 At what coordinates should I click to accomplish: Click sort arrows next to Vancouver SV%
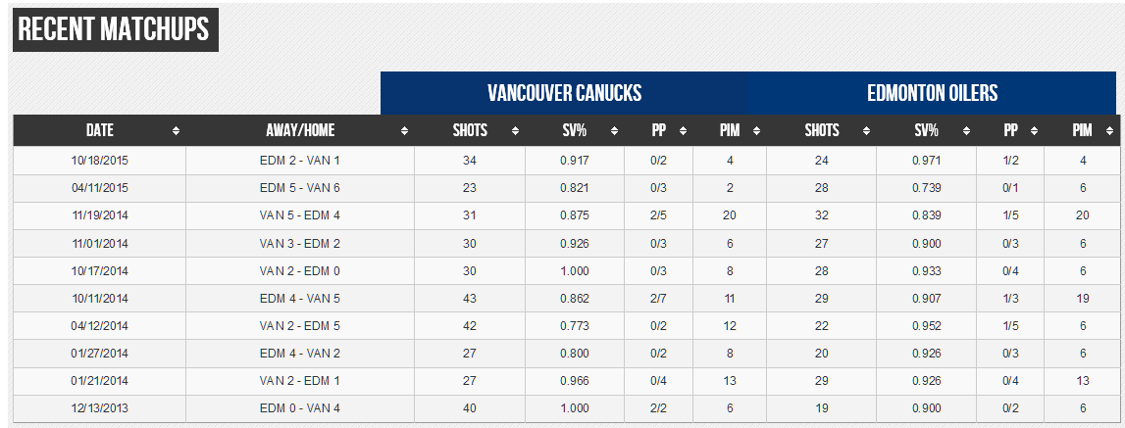614,130
